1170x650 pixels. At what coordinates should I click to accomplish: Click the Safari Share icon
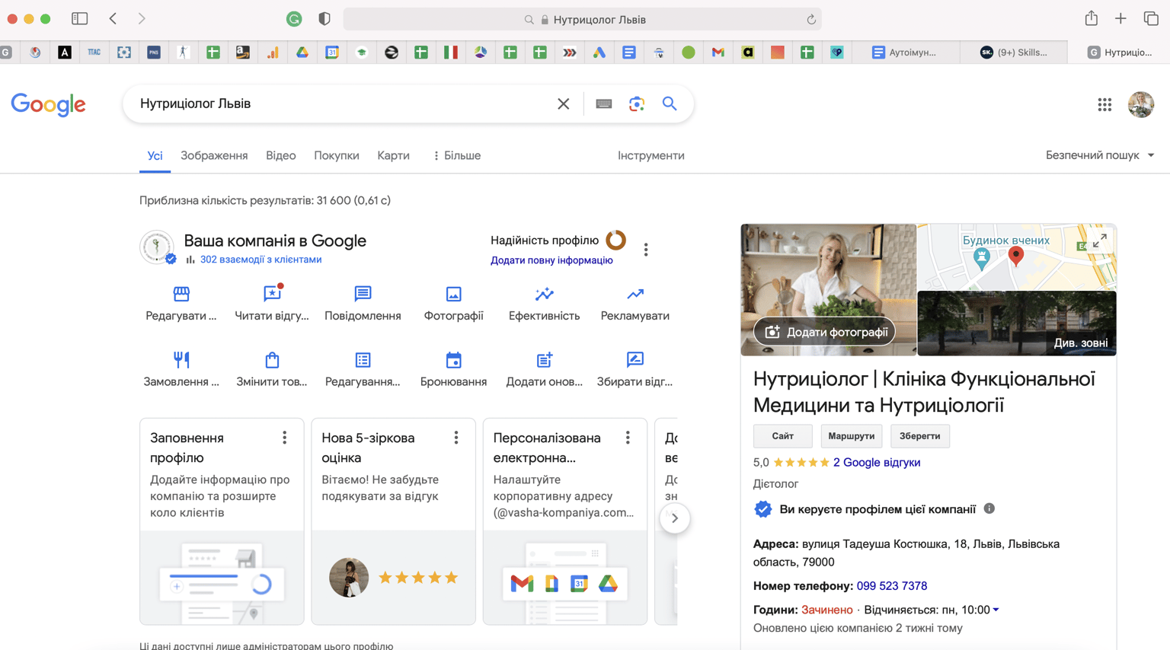point(1091,18)
